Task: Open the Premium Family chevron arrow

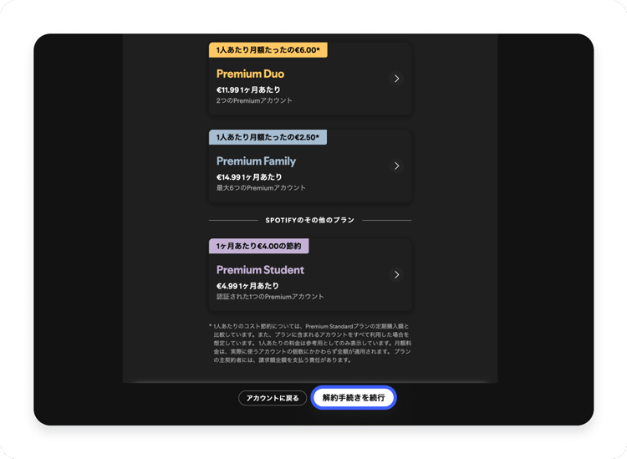Action: tap(396, 166)
